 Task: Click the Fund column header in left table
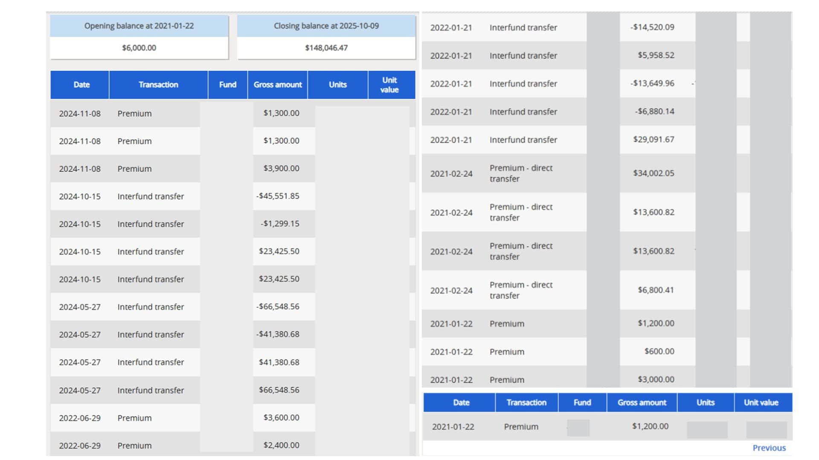227,85
